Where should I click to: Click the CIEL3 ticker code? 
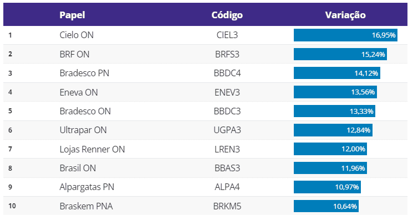click(227, 35)
